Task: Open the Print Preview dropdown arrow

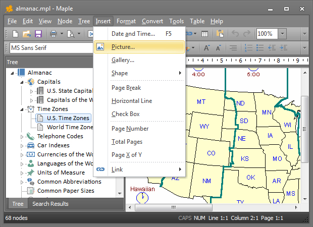Action: tap(79, 34)
